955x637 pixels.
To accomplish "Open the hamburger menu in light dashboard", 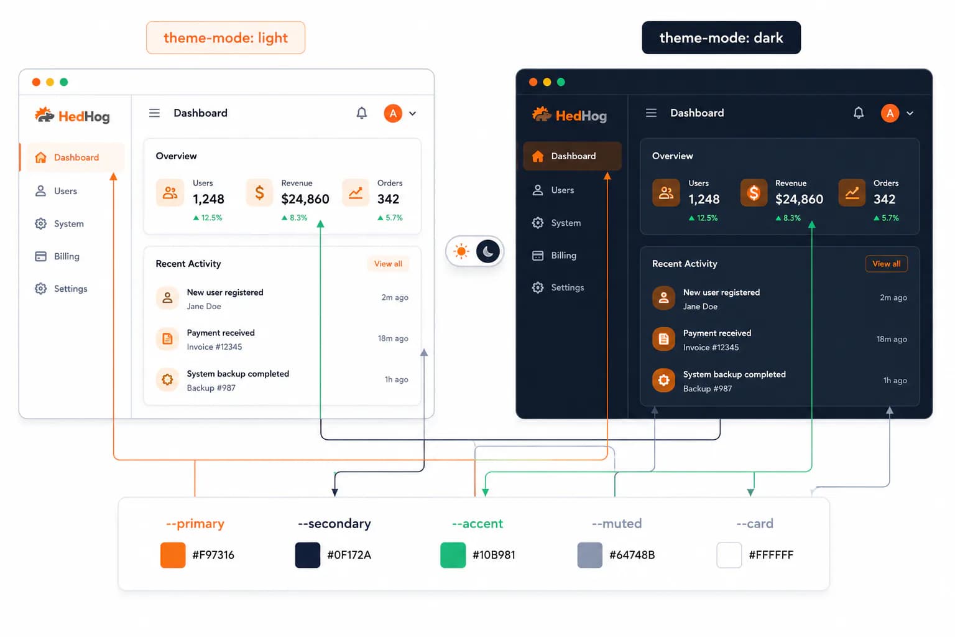I will point(154,113).
